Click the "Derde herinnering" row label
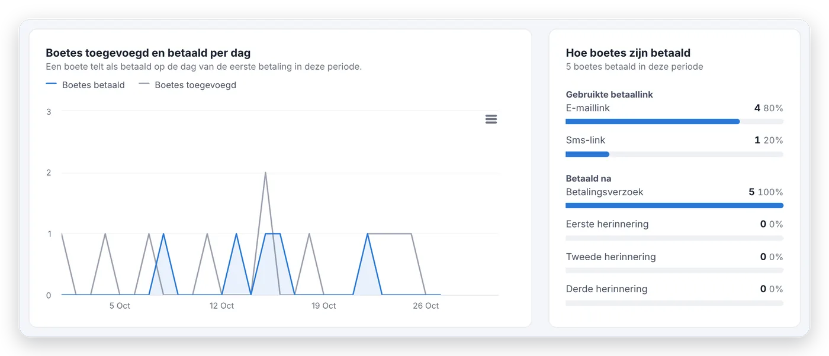Image resolution: width=829 pixels, height=356 pixels. tap(606, 289)
